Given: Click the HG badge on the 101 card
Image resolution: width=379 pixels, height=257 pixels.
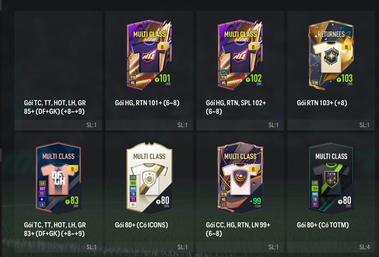Looking at the screenshot, I should click(133, 83).
